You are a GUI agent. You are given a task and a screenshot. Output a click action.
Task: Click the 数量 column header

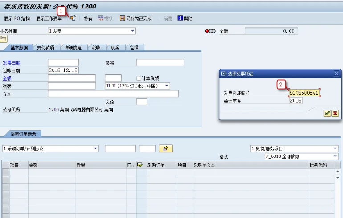pos(101,165)
